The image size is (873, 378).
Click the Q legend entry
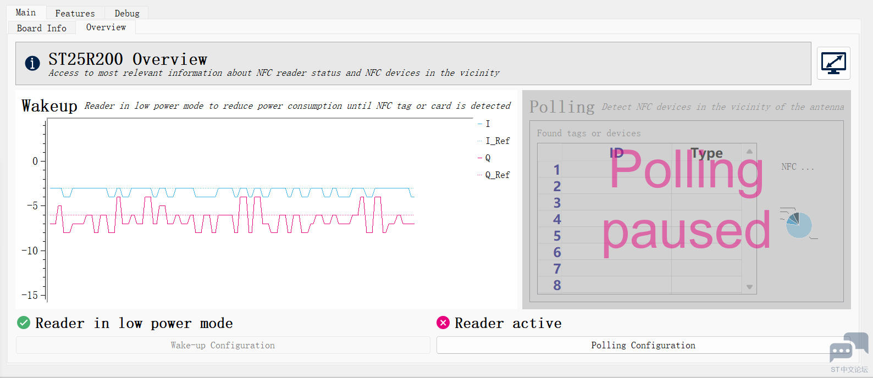coord(484,158)
